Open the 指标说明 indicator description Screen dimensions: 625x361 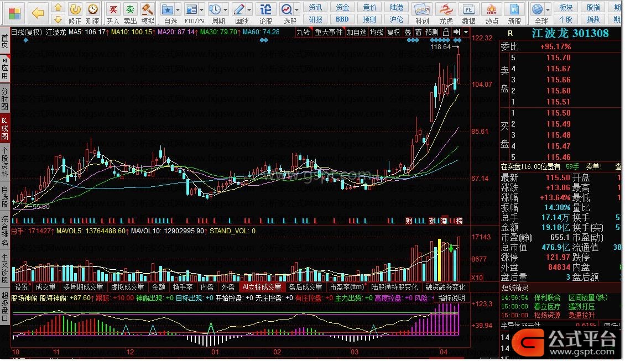point(452,298)
